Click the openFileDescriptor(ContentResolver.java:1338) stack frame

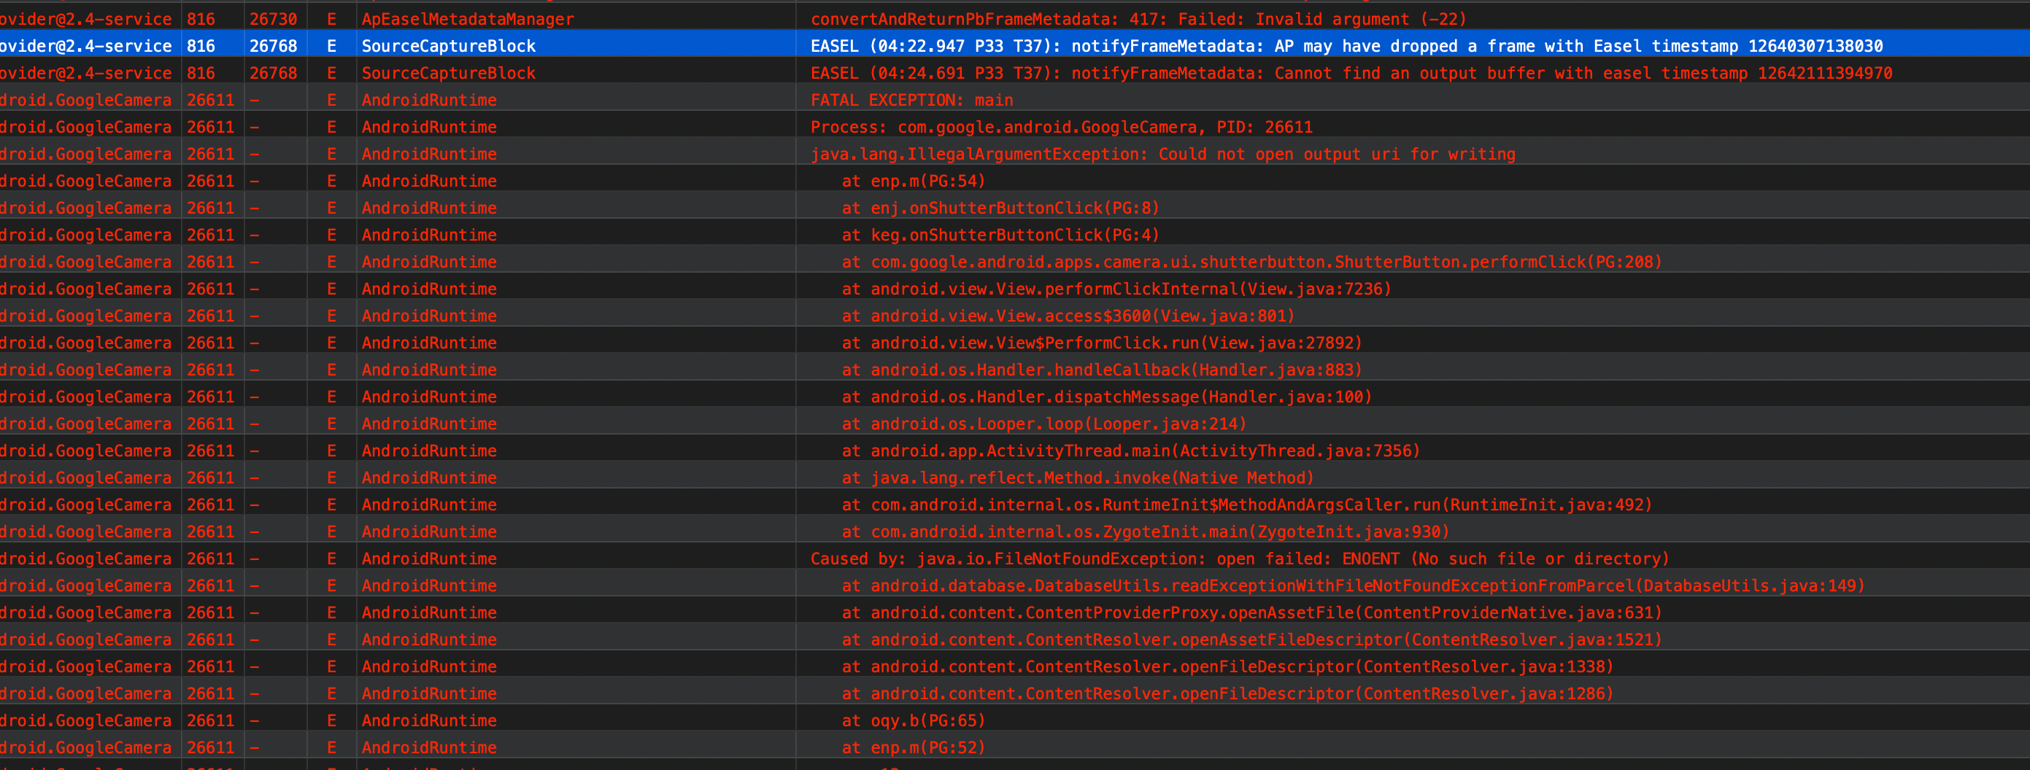coord(1228,666)
